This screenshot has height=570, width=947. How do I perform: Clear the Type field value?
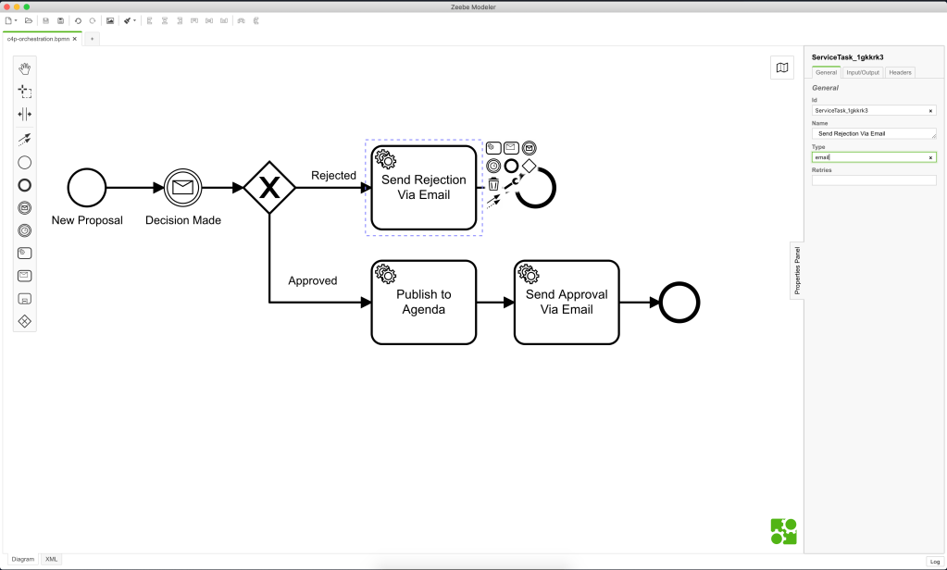(930, 157)
